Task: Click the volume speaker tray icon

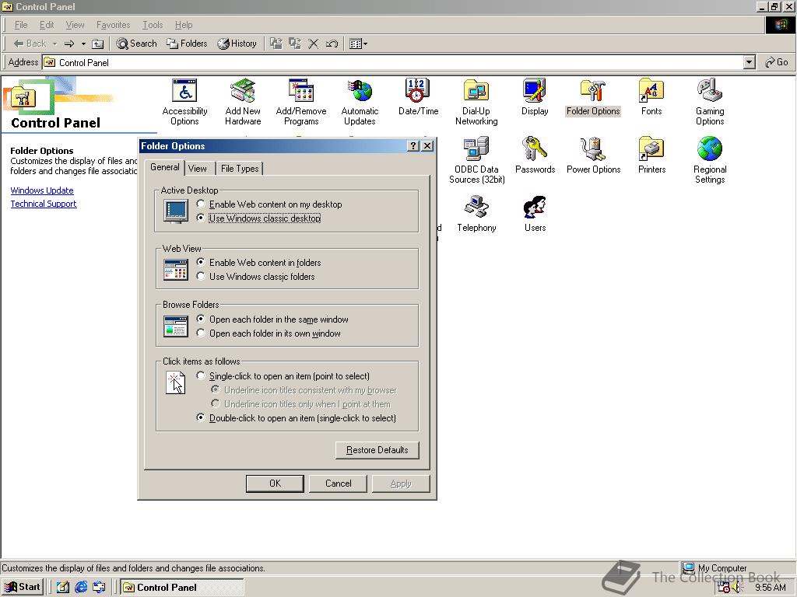Action: tap(737, 588)
